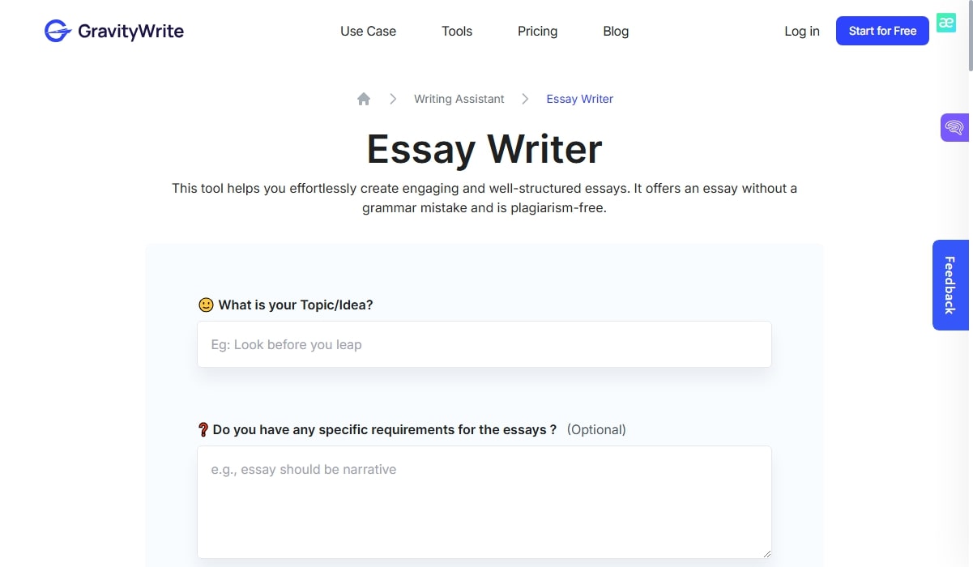Open the Feedback side tab
This screenshot has height=567, width=973.
[x=950, y=285]
